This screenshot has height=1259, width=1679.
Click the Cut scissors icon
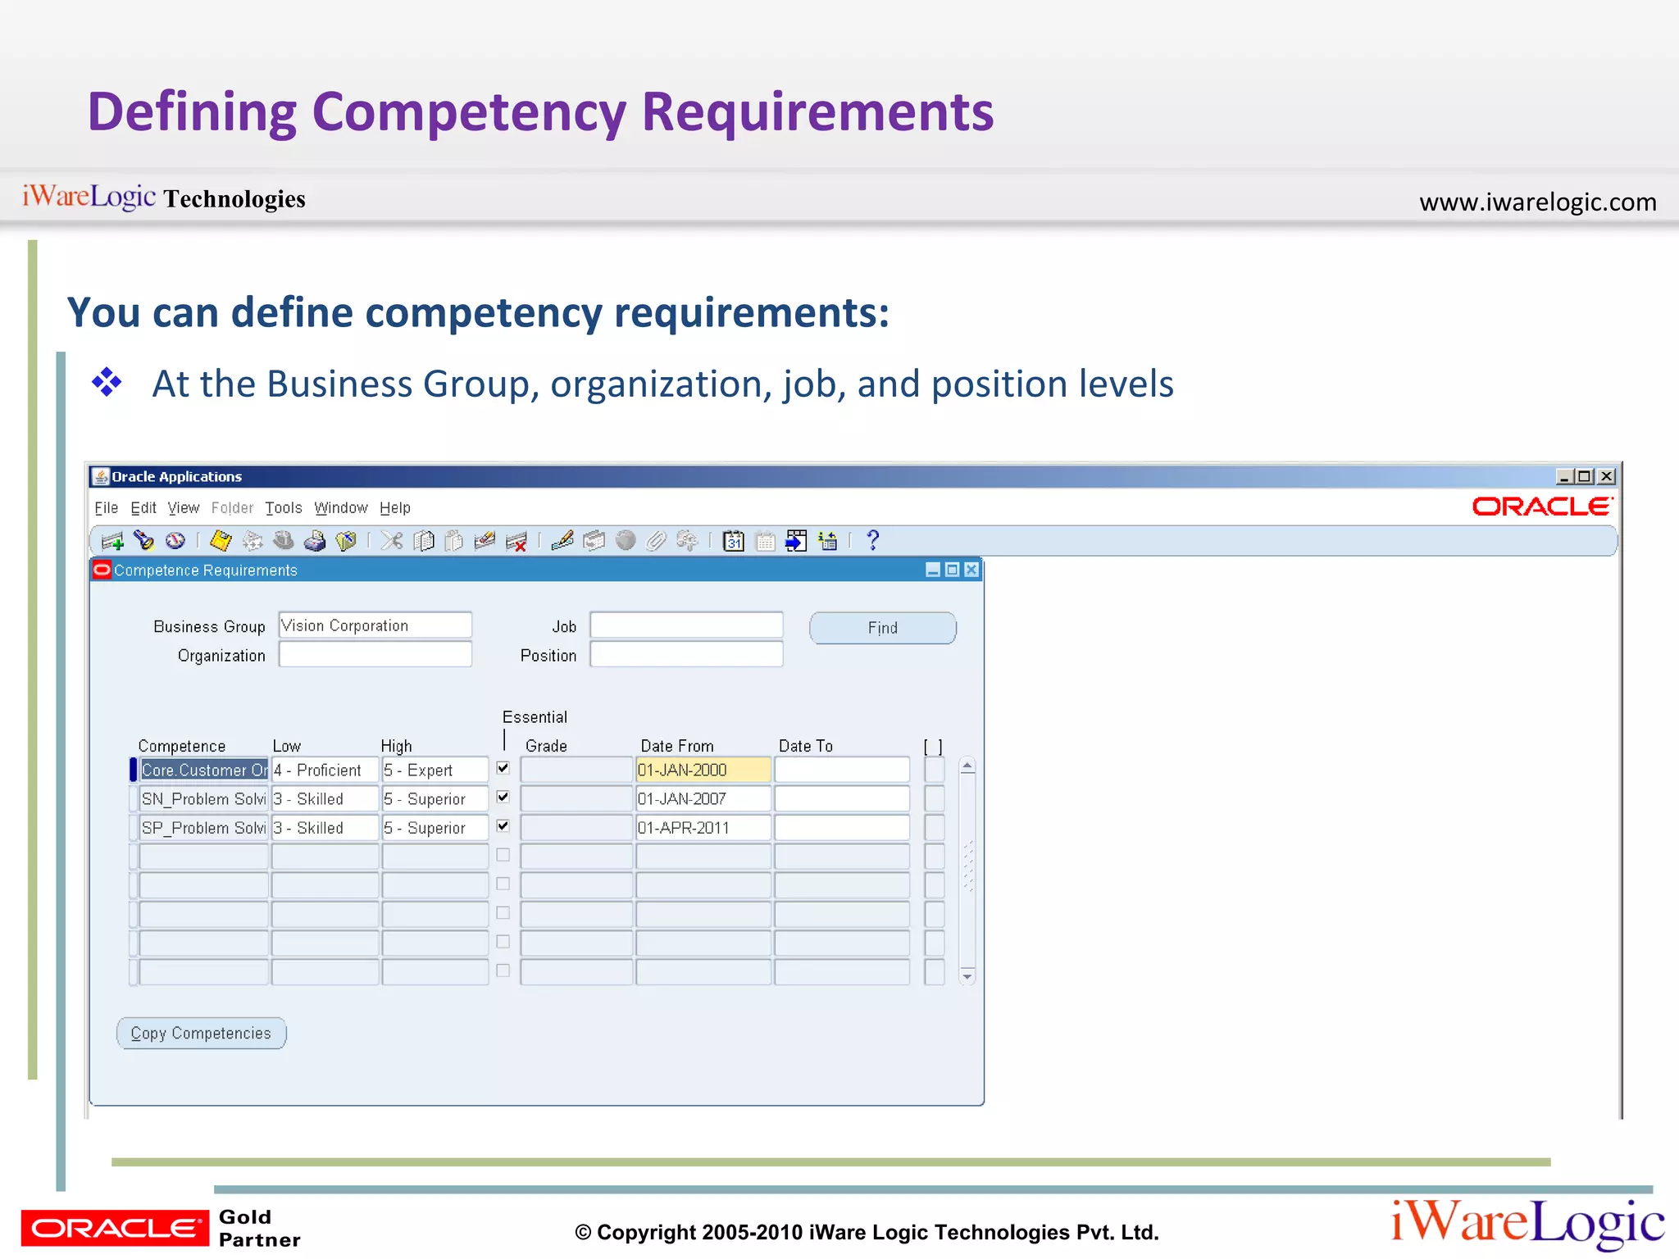[x=392, y=541]
